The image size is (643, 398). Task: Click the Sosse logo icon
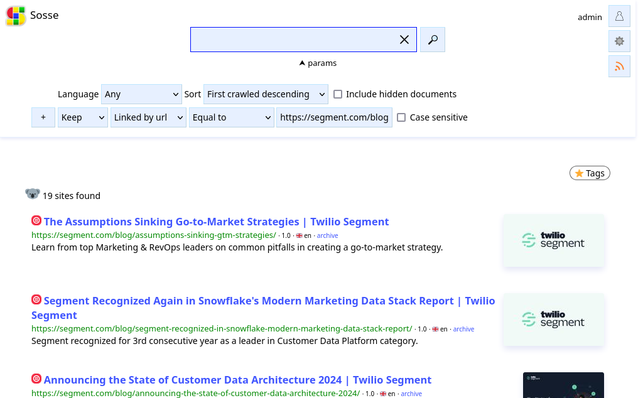(x=16, y=16)
